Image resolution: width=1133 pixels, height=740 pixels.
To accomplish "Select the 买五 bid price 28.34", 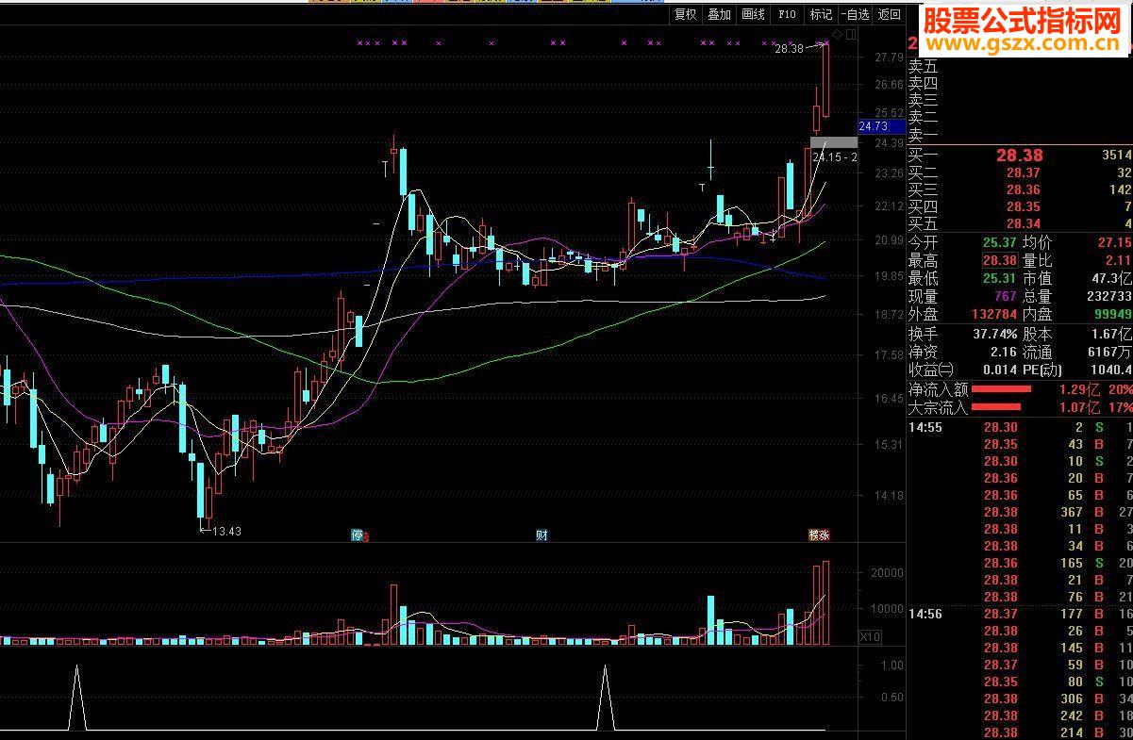I will point(1024,223).
